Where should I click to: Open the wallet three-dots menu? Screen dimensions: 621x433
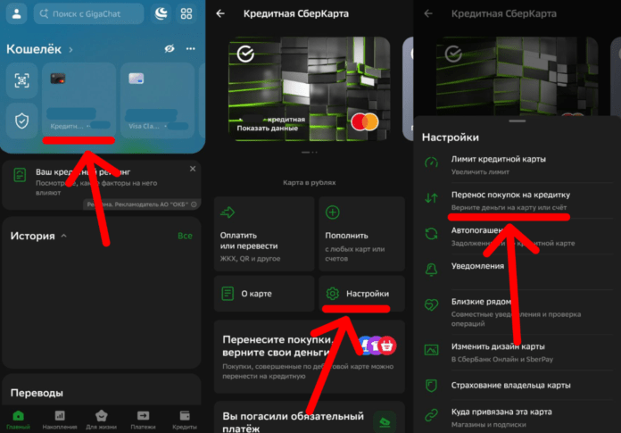click(x=191, y=49)
